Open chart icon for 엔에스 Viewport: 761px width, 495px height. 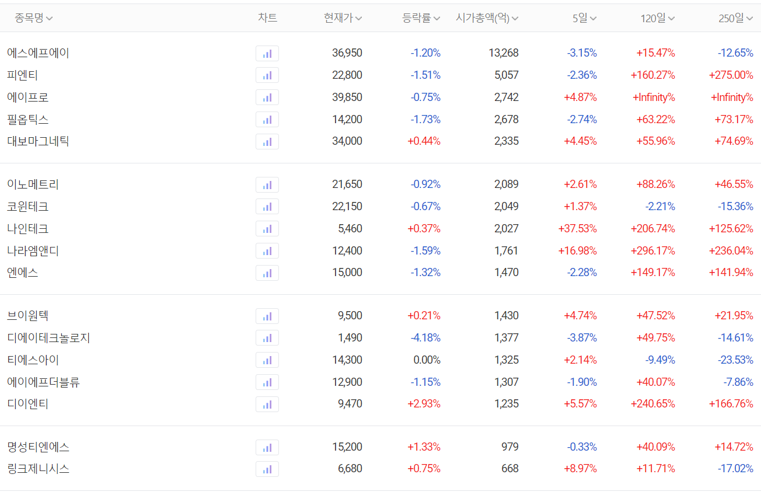[x=267, y=273]
